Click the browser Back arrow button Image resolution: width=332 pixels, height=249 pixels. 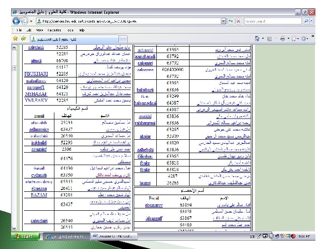[16, 21]
